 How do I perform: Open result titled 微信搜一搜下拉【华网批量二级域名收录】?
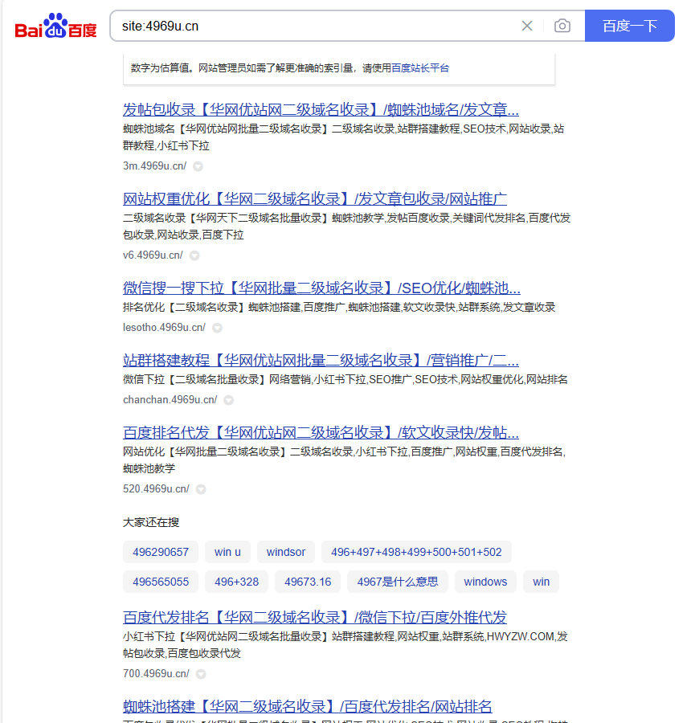321,288
